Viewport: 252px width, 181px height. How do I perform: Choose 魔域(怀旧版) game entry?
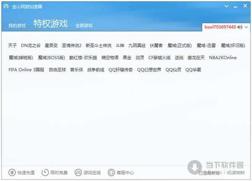click(233, 45)
